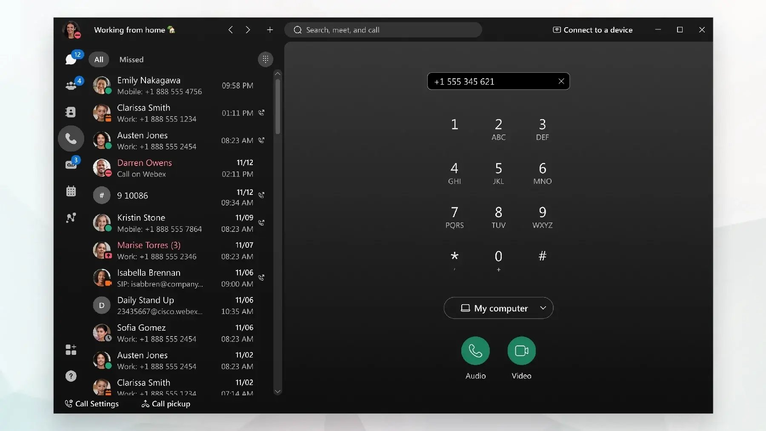Switch to the All calls tab

(98, 59)
